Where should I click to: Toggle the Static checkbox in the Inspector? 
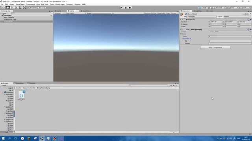click(244, 14)
